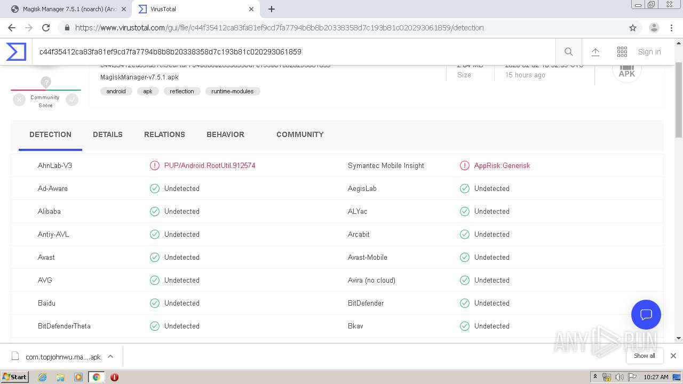Select the DETAILS tab
The height and width of the screenshot is (384, 683).
(x=108, y=134)
